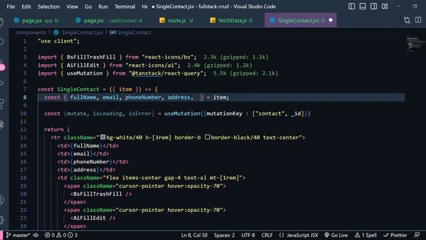Change the CRLF end of line selector

267,235
